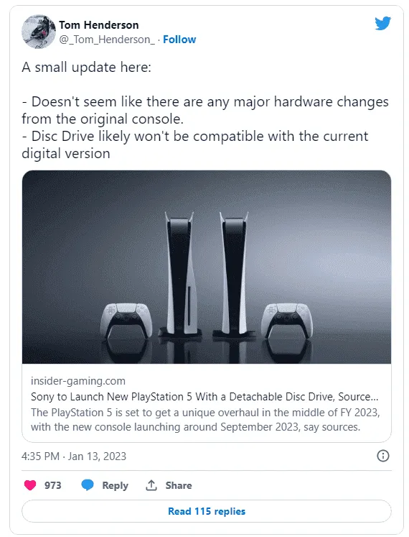Viewport: 409px width, 537px height.
Task: Open the PlayStation 5 consoles preview image
Action: [207, 267]
